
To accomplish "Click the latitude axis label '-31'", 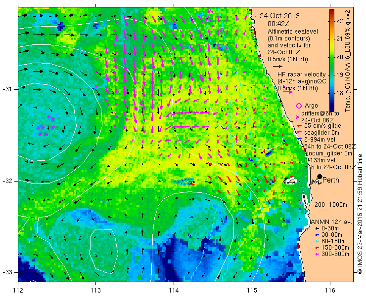I will tap(7, 89).
